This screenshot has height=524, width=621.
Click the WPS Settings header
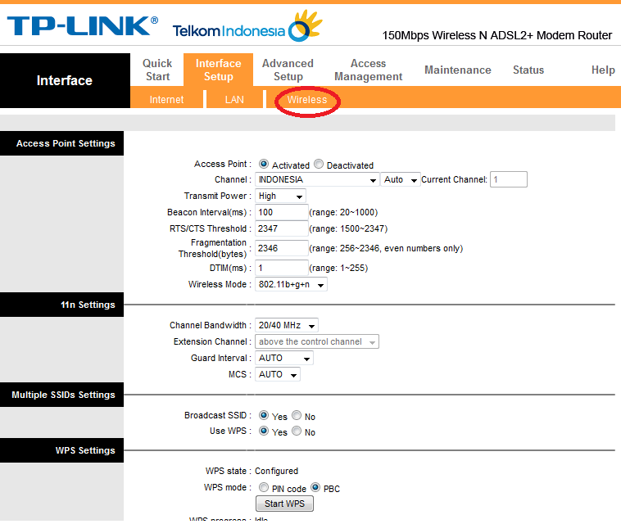pos(61,450)
